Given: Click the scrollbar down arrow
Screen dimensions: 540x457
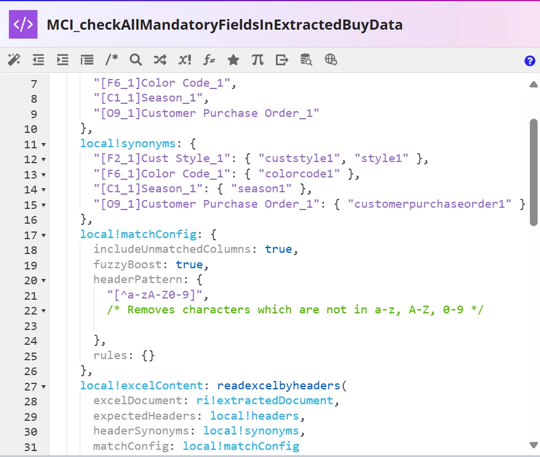Looking at the screenshot, I should click(x=533, y=445).
